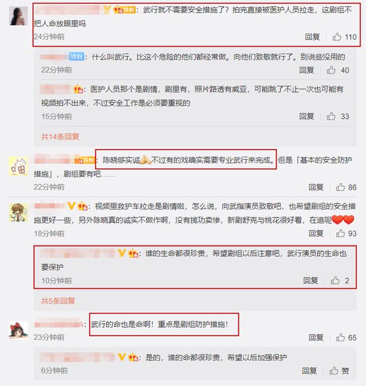
Task: Expand 共5条回复 replies
Action: point(58,301)
